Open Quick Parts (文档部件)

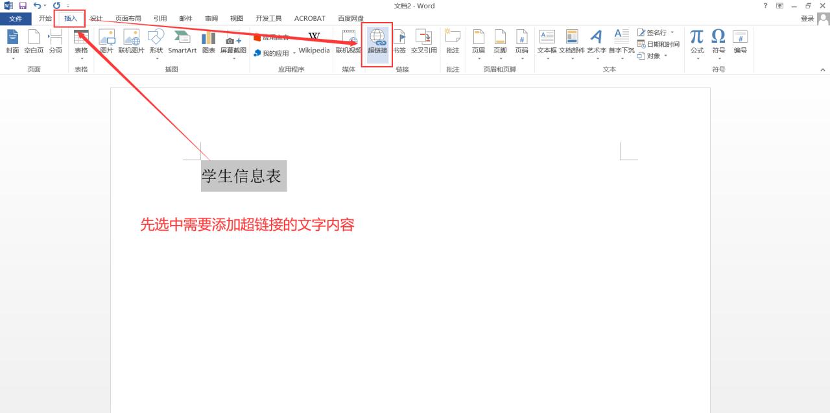coord(572,43)
